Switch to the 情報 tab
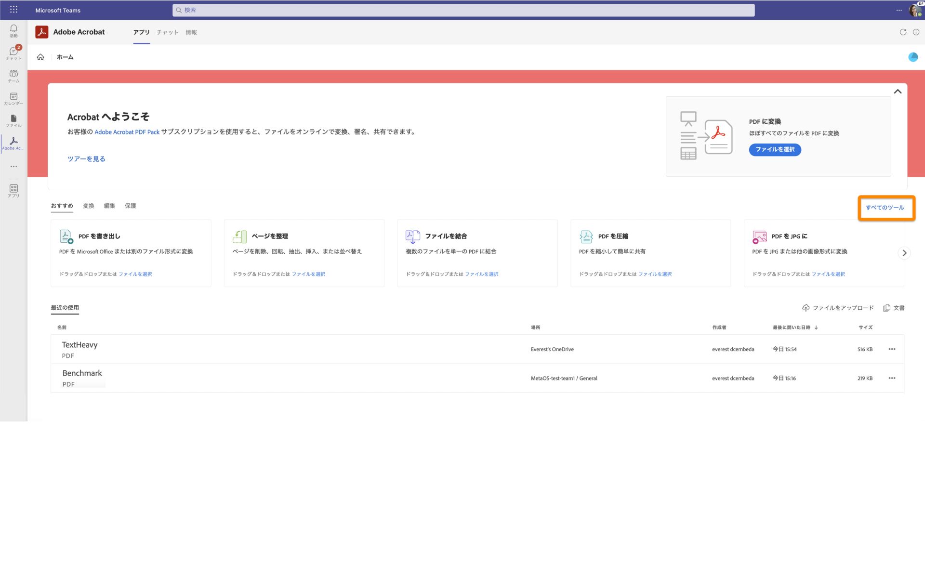This screenshot has height=576, width=925. [191, 32]
